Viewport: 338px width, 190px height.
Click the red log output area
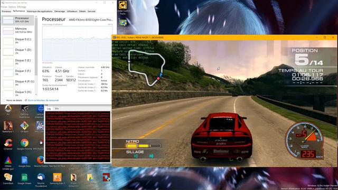[78, 137]
